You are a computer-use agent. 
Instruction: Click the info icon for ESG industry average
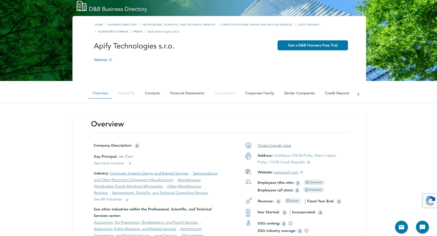tap(306, 231)
